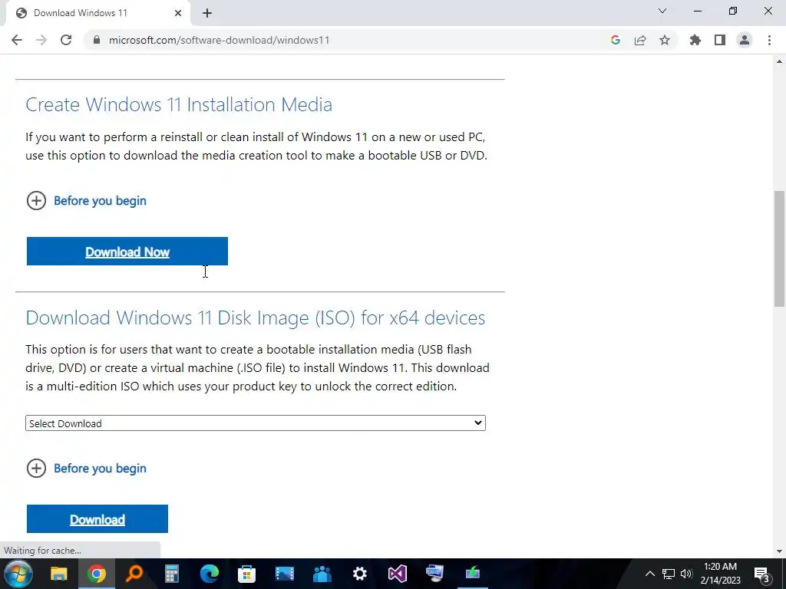Open the Select Download dropdown

tap(255, 423)
